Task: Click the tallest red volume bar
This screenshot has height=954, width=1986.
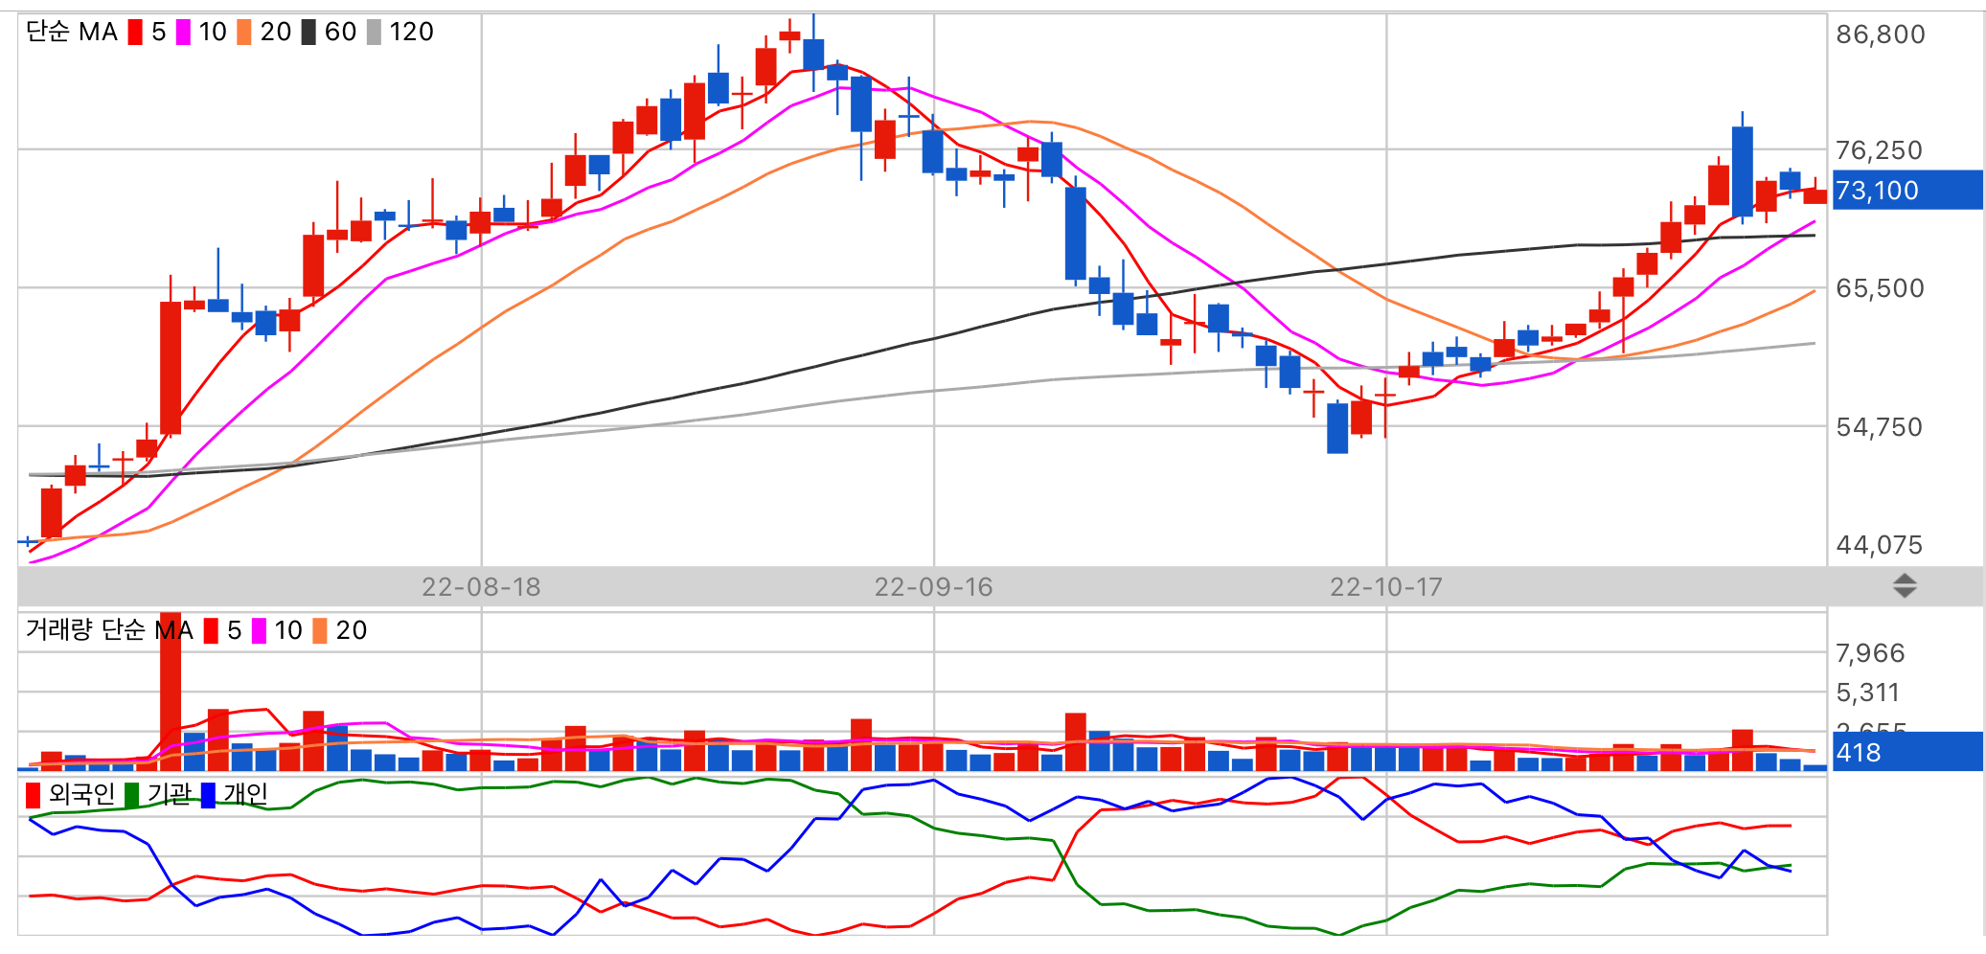Action: (x=171, y=692)
